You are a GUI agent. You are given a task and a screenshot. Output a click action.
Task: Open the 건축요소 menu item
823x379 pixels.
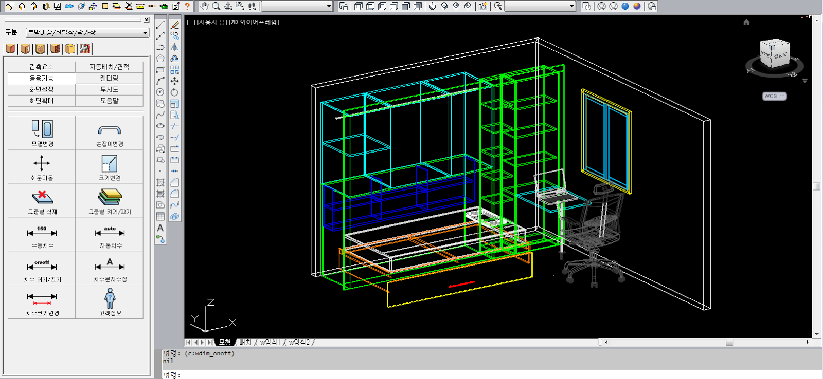[42, 67]
